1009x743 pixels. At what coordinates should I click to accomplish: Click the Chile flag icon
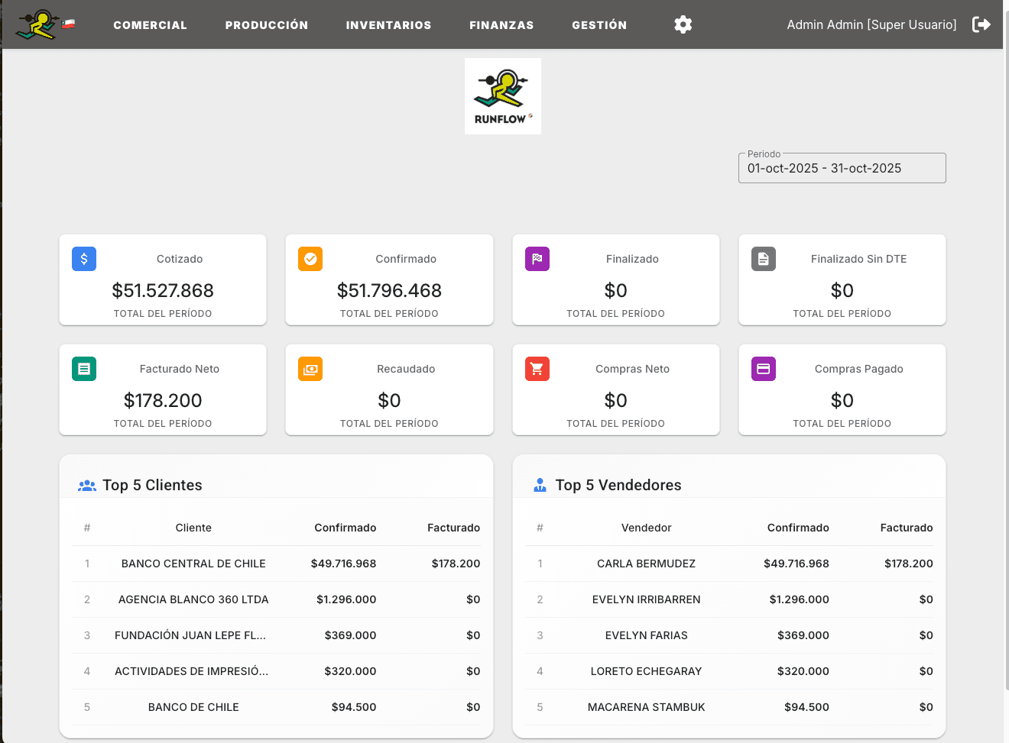click(68, 24)
